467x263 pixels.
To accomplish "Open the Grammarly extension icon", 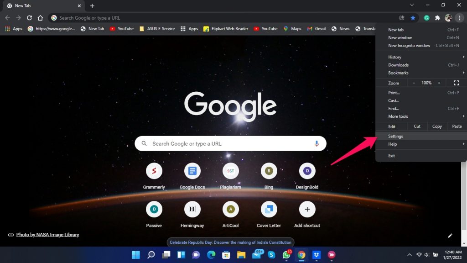I will (x=426, y=18).
